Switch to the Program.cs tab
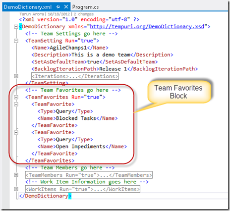 tap(85, 7)
